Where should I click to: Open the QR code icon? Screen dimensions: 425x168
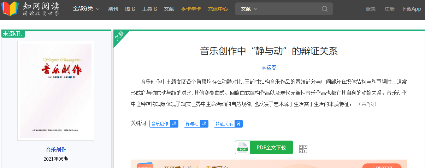coord(303,149)
